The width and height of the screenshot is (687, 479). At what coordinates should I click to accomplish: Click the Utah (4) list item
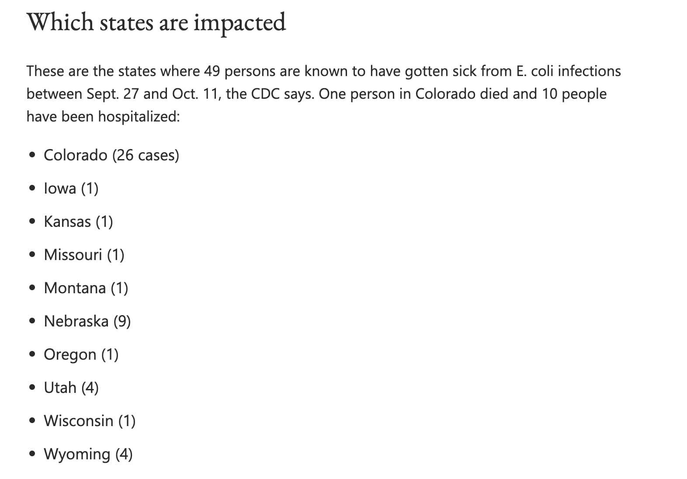pos(71,388)
